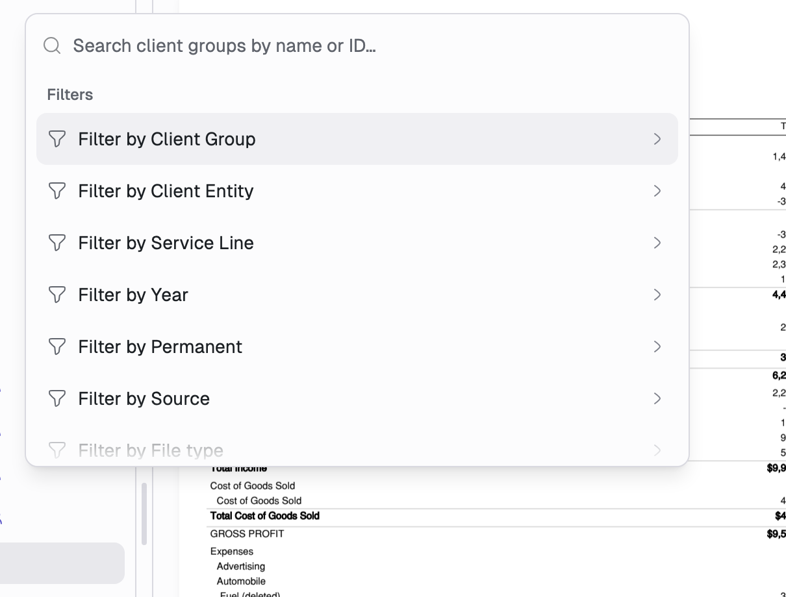786x597 pixels.
Task: Select Filter by Client Group menu text
Action: pyautogui.click(x=167, y=139)
